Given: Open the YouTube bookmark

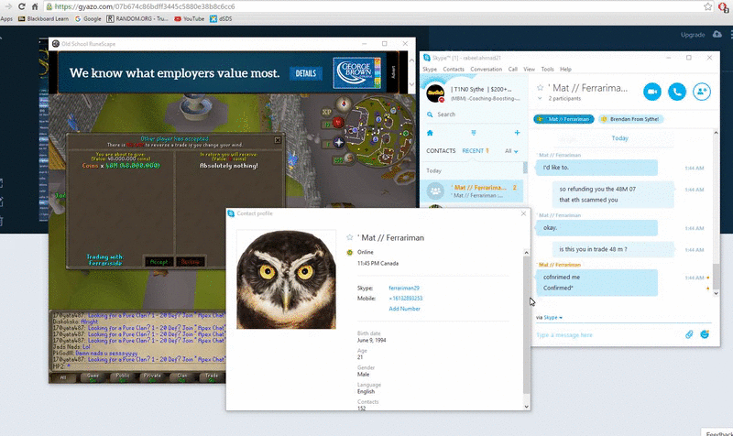Looking at the screenshot, I should tap(190, 18).
